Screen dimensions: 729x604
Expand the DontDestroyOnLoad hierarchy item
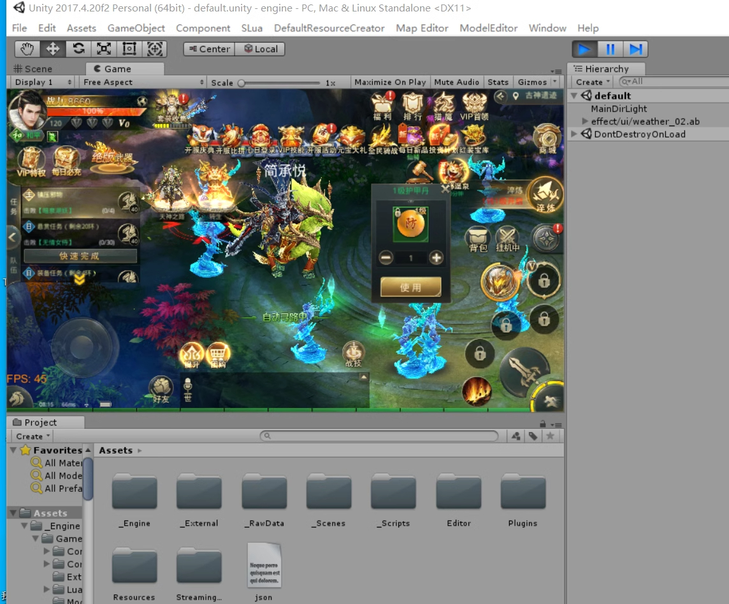click(x=575, y=134)
